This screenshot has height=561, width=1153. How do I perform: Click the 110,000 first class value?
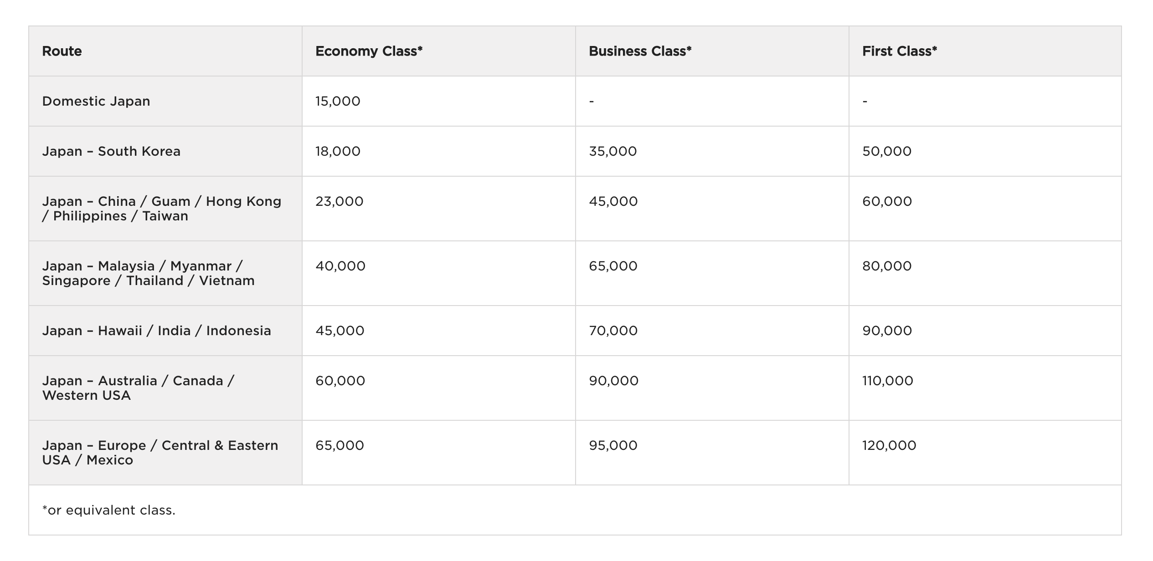pyautogui.click(x=888, y=381)
